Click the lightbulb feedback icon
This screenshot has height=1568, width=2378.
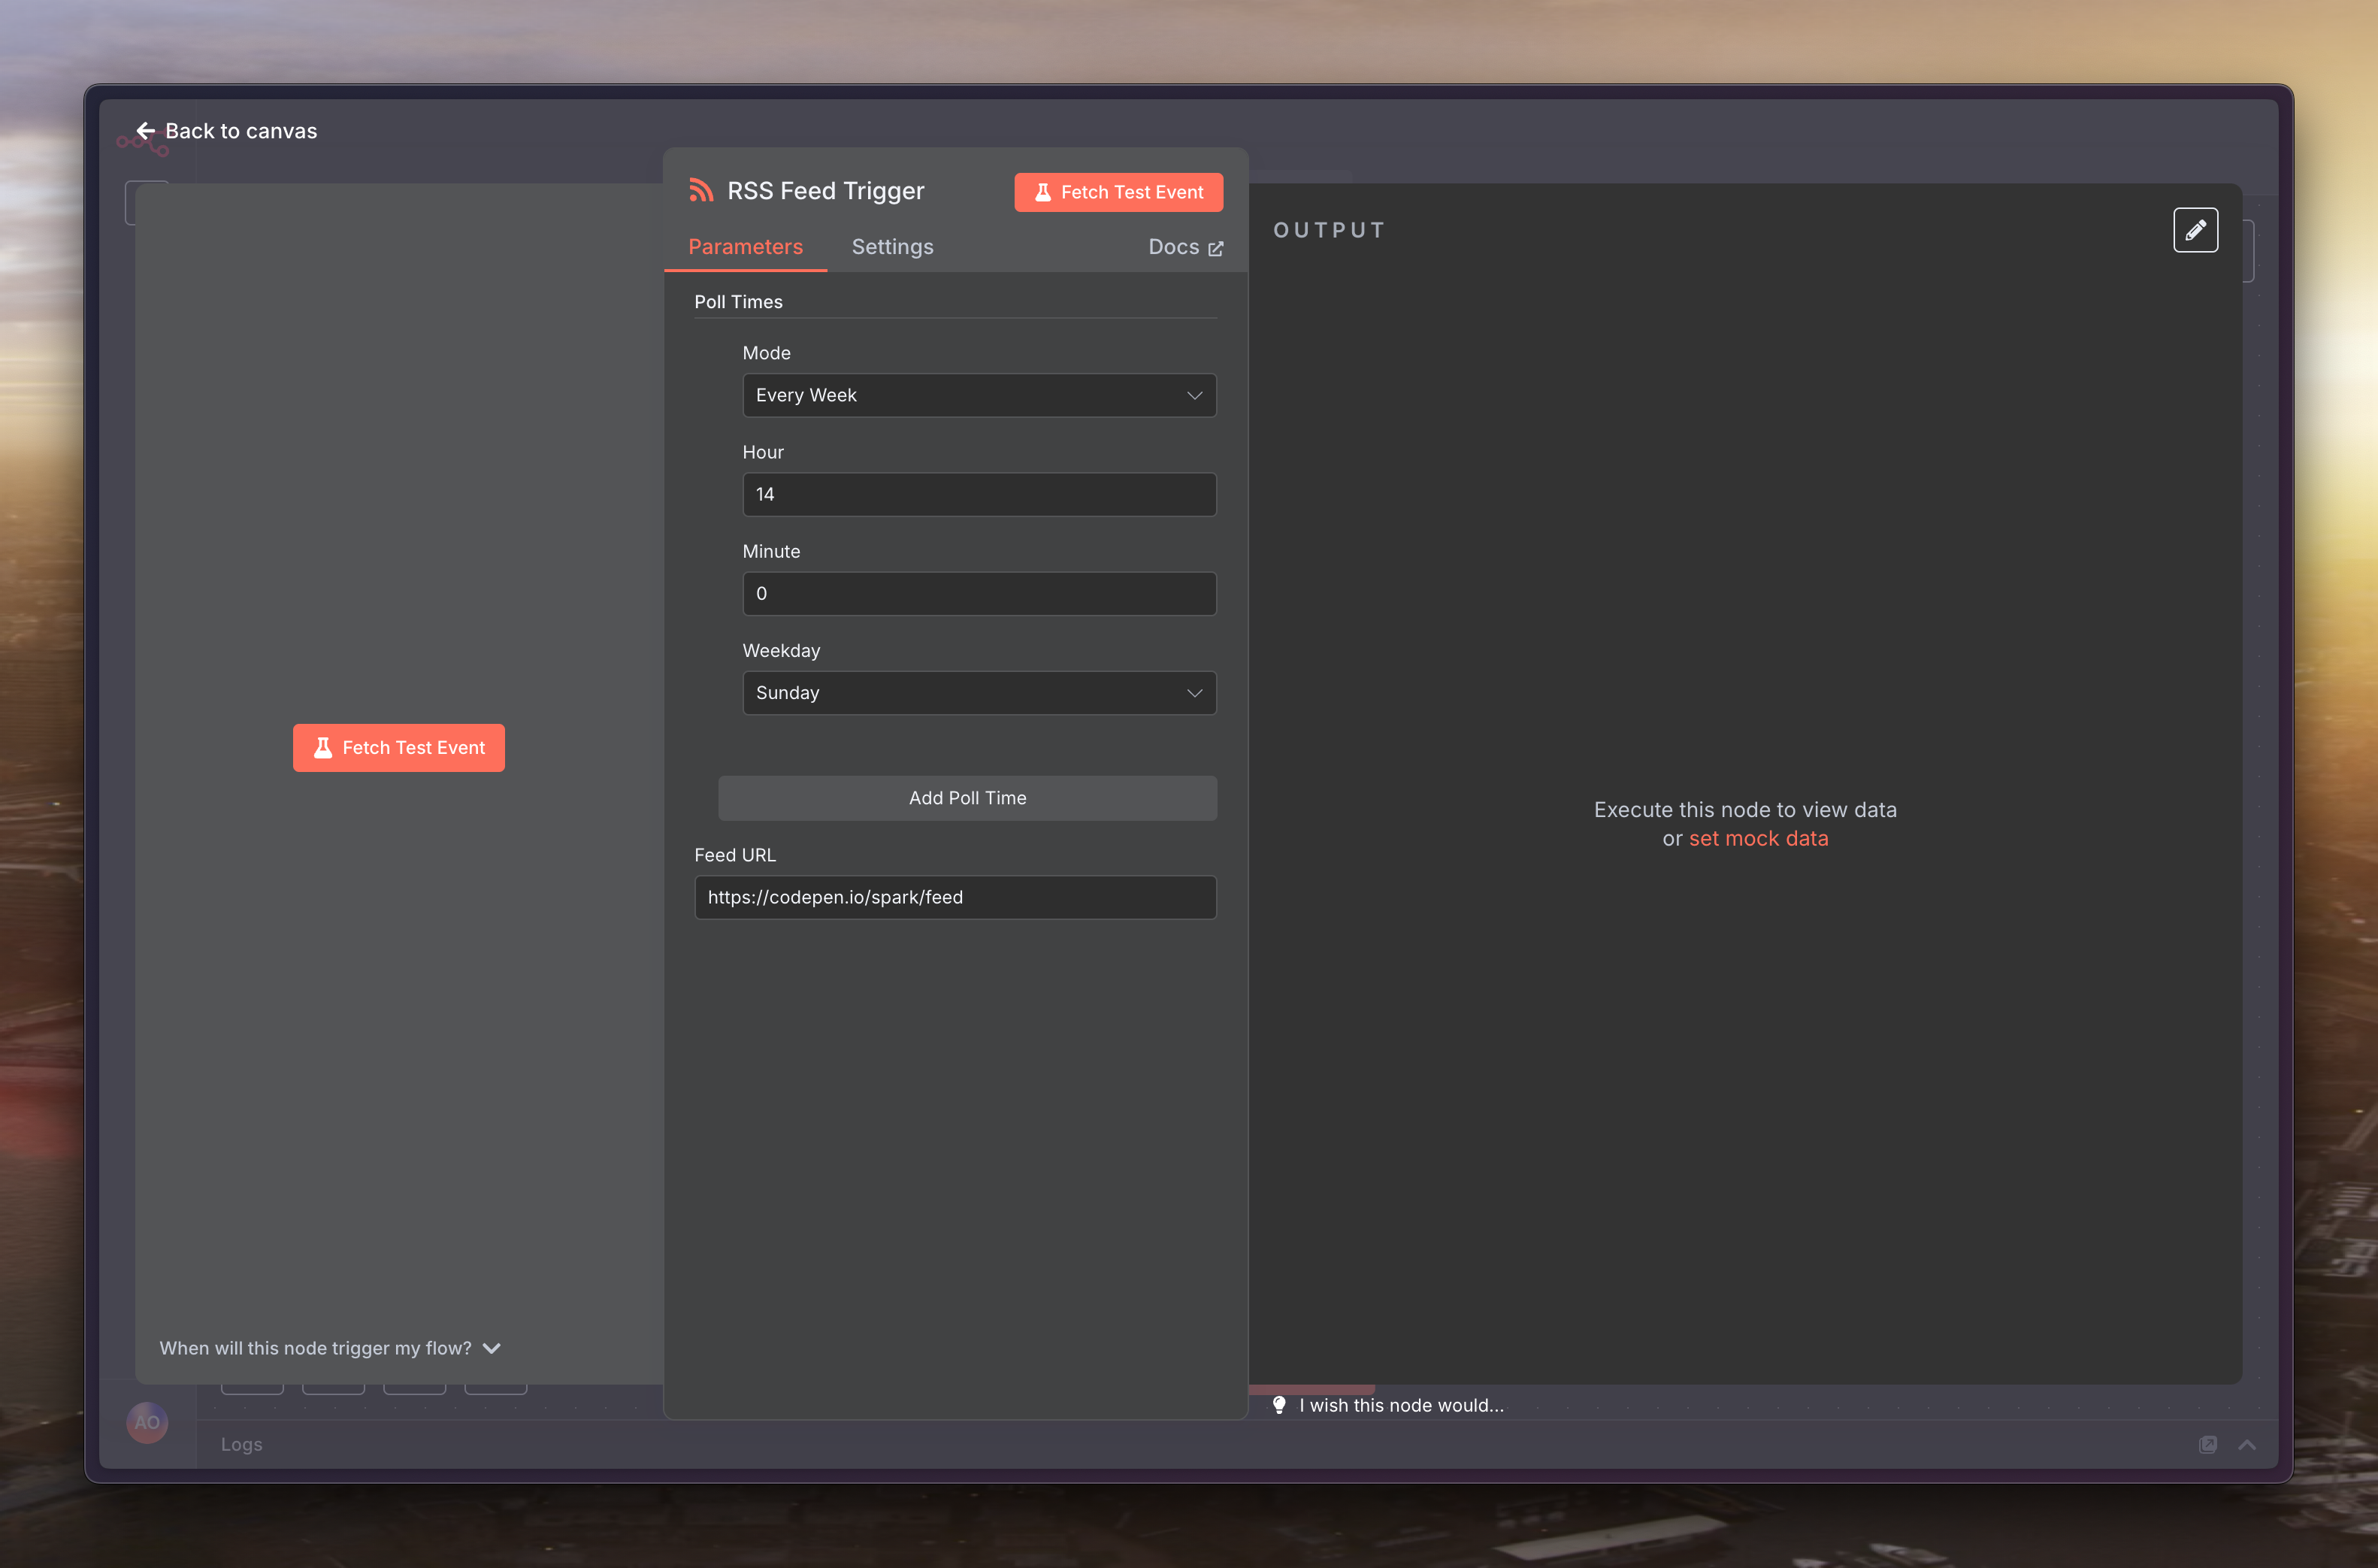(x=1278, y=1405)
